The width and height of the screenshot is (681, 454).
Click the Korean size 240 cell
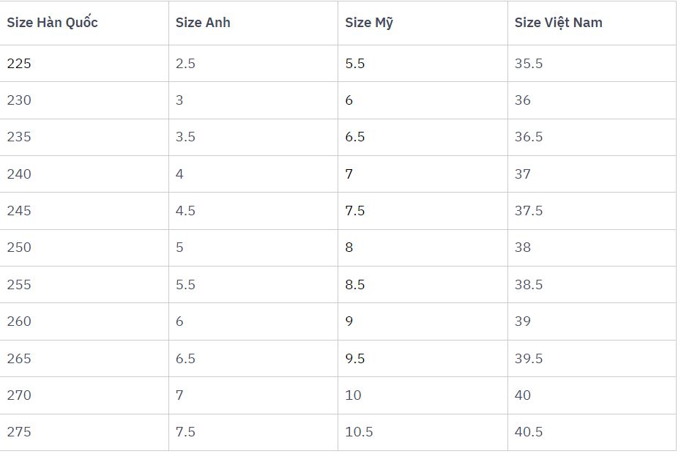(x=19, y=174)
